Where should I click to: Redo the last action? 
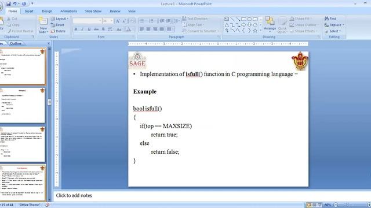click(x=24, y=4)
